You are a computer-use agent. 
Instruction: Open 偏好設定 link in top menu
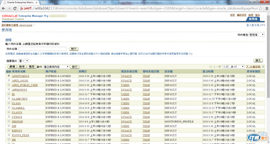[x=242, y=15]
